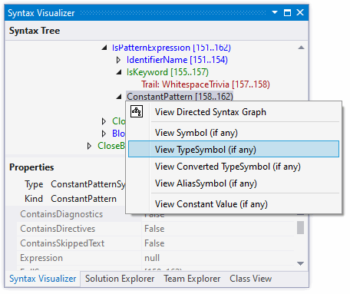Click properties grid scrollbar down arrow
This screenshot has height=294, width=350.
pos(301,263)
